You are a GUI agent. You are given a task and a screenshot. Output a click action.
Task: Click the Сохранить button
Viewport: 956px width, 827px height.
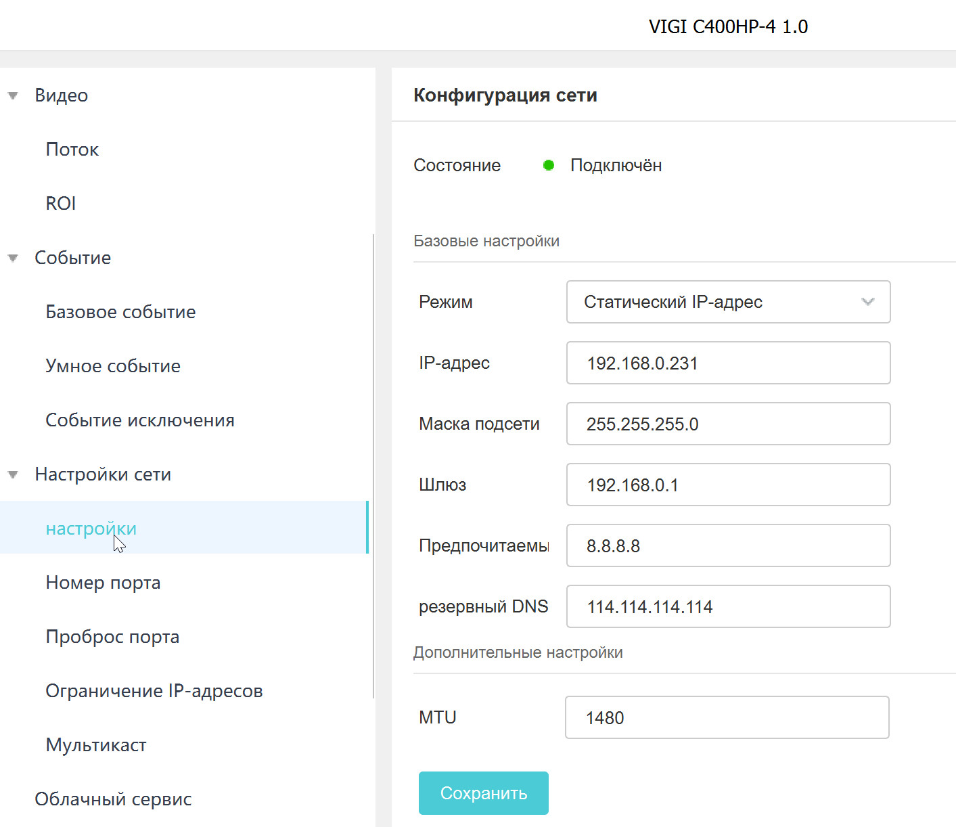(x=484, y=793)
